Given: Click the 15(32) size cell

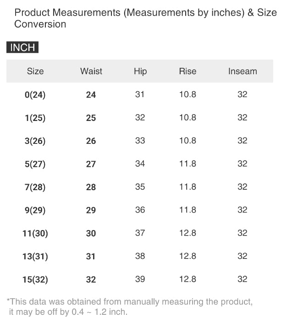Looking at the screenshot, I should click(35, 280).
